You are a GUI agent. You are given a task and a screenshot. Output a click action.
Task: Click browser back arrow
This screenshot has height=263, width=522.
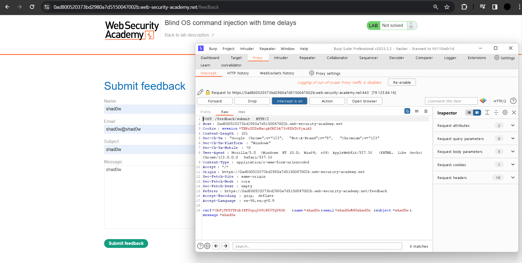pos(7,7)
